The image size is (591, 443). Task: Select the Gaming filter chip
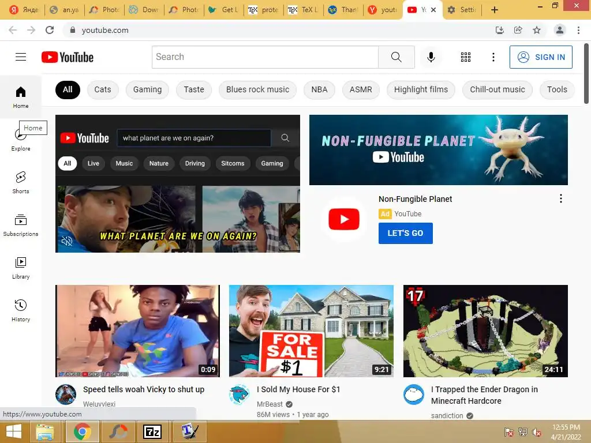click(147, 89)
